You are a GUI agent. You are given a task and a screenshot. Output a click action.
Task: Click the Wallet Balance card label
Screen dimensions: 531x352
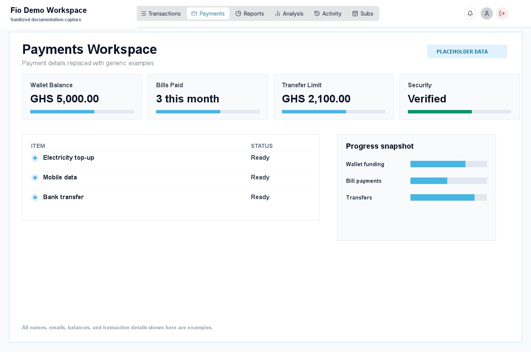point(52,85)
